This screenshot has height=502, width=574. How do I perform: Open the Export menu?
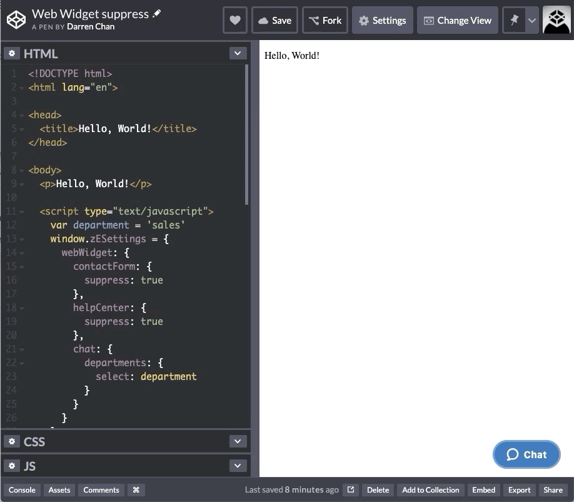519,490
